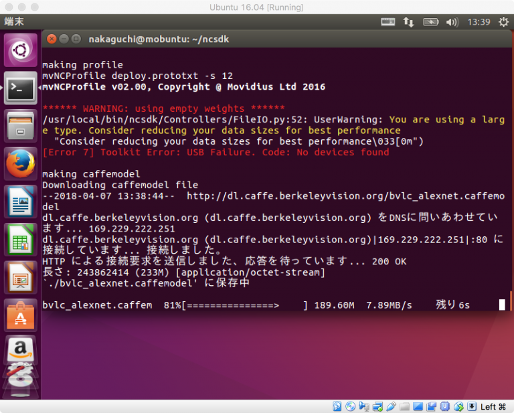
Task: Click the file length 243862414 (233M) text
Action: pos(123,272)
